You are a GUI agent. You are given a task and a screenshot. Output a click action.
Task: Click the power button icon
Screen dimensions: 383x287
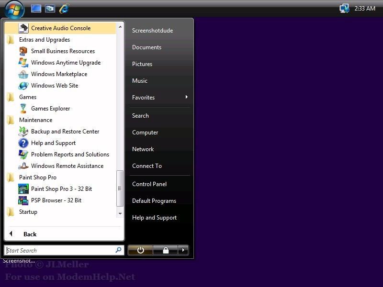click(140, 250)
